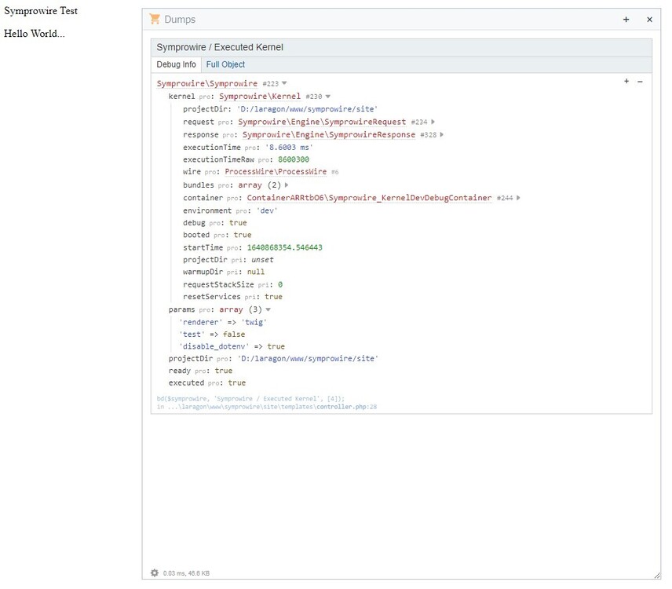
Task: Collapse the Symprowire #223 root object
Action: tap(284, 83)
